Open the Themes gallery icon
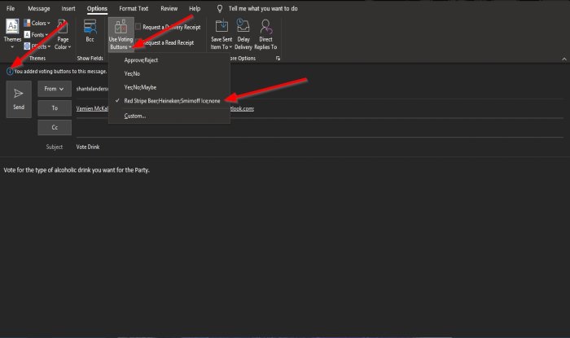Screen dimensions: 570x338 click(12, 27)
